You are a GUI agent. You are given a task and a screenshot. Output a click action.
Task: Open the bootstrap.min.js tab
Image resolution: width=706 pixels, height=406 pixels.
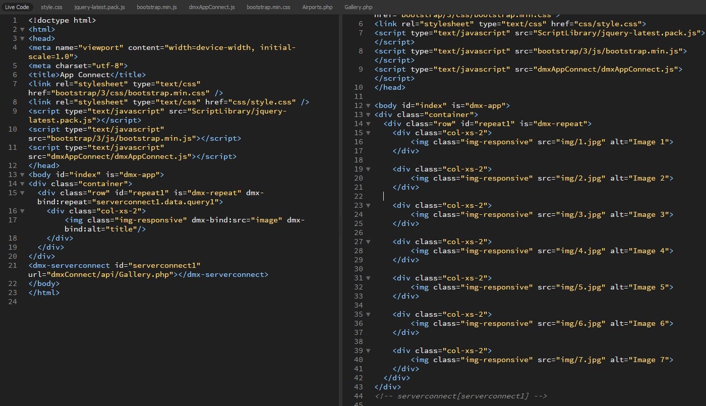tap(157, 7)
